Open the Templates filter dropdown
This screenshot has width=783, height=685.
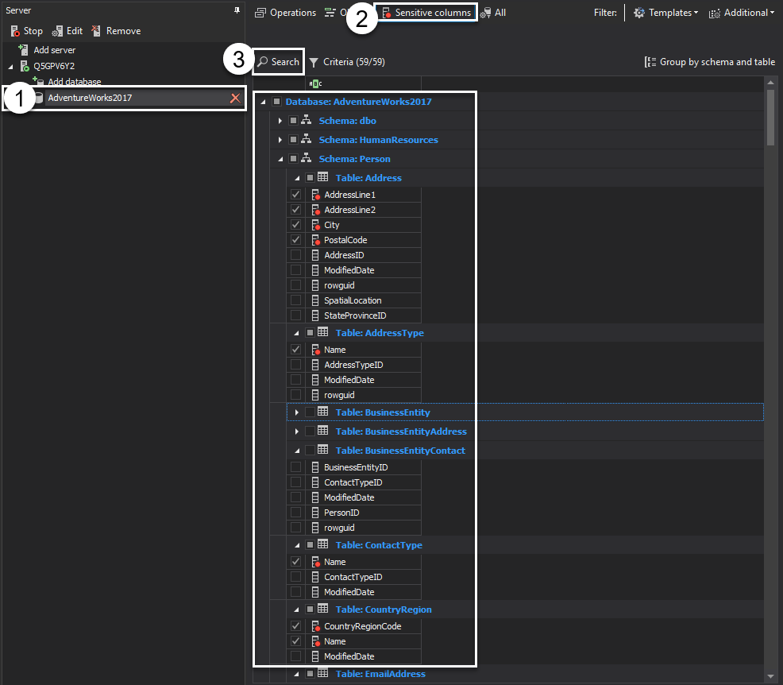pyautogui.click(x=666, y=13)
